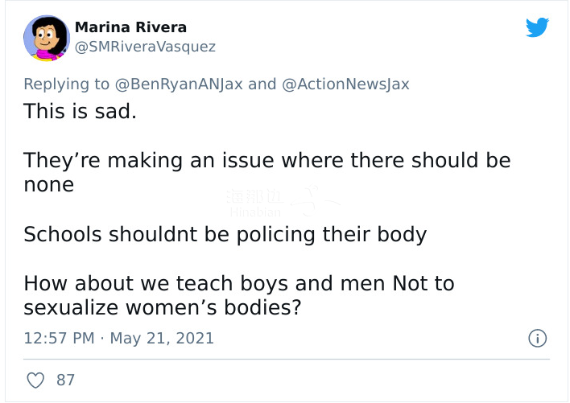The height and width of the screenshot is (403, 570).
Task: Click the Twitter bird logo
Action: pyautogui.click(x=537, y=27)
